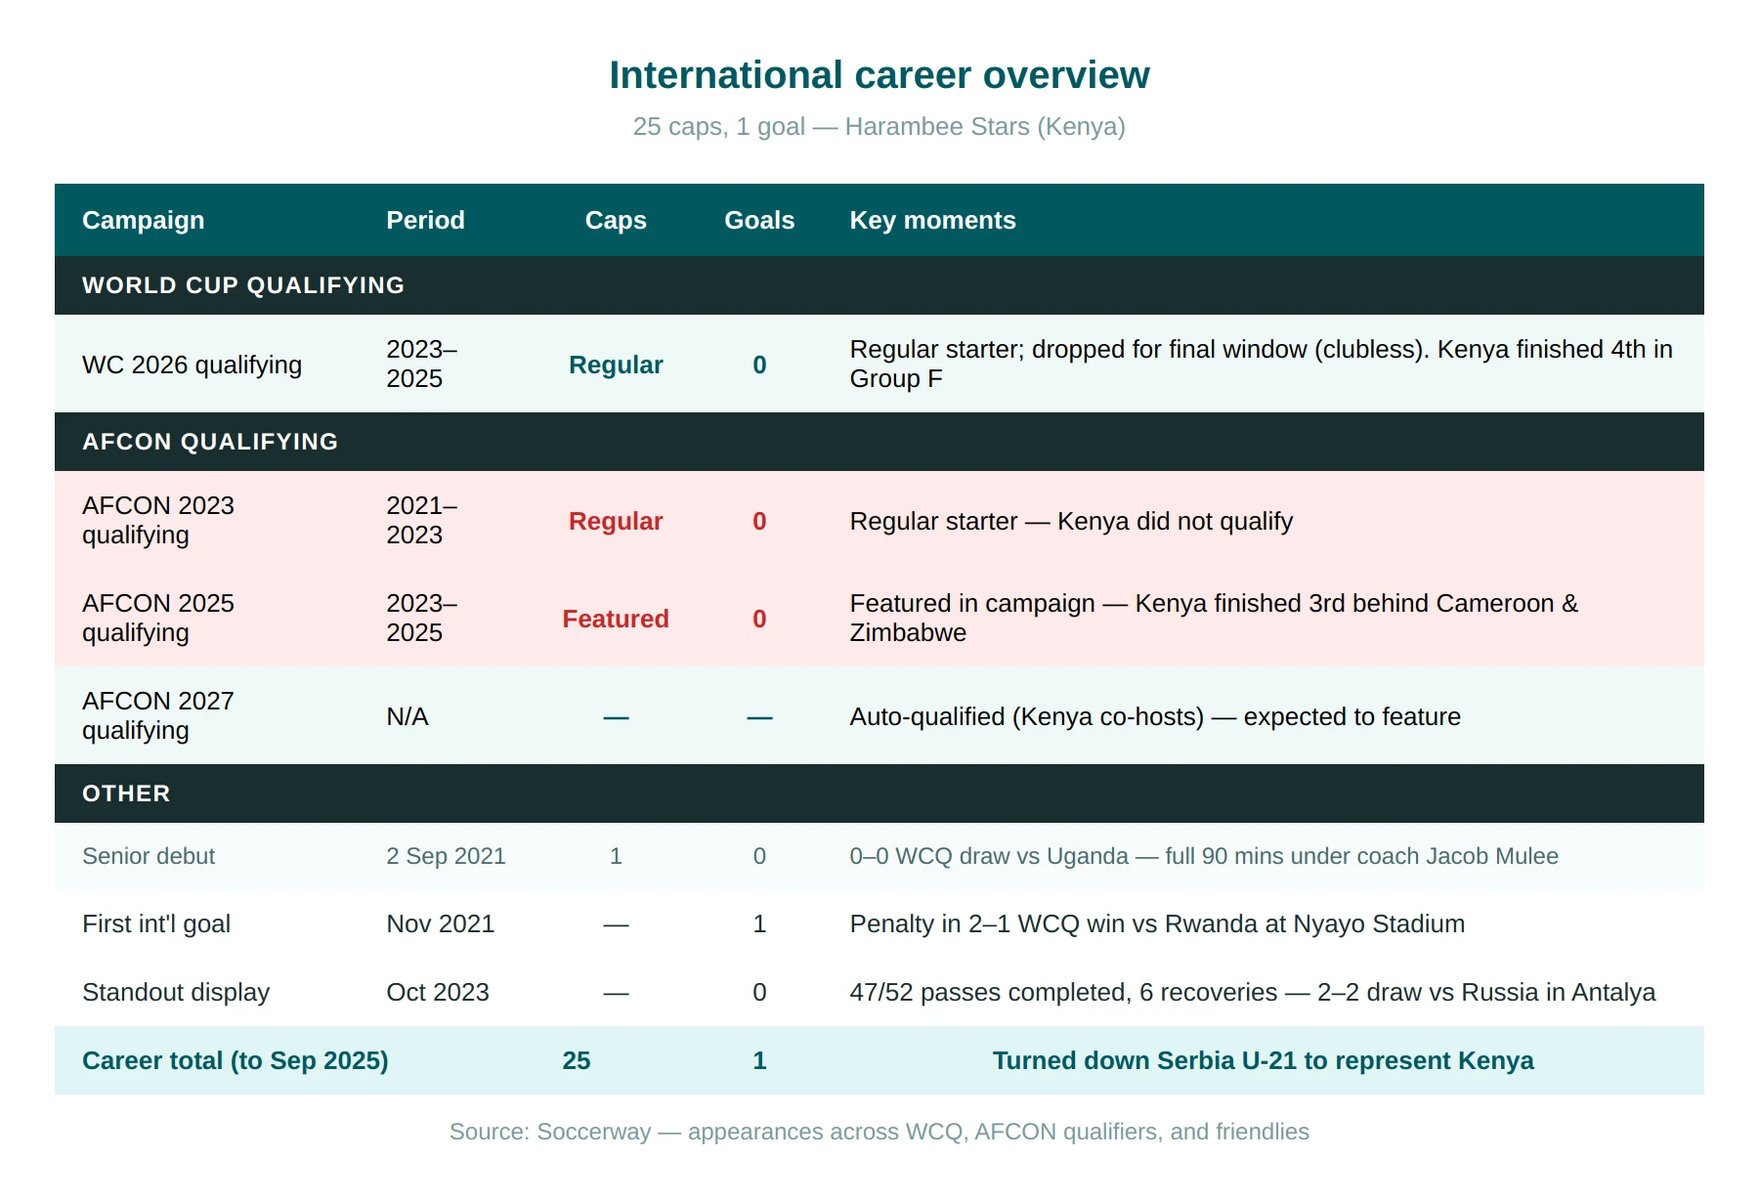
Task: Click the 'Campaign' column header
Action: pyautogui.click(x=144, y=220)
